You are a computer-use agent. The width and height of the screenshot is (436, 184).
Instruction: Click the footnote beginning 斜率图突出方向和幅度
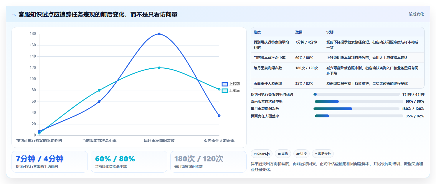pyautogui.click(x=337, y=167)
